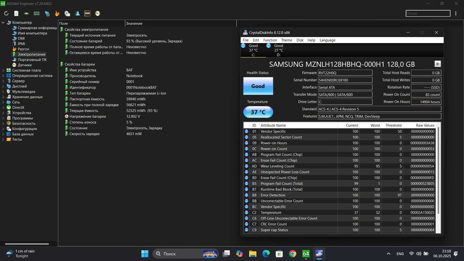Open the SensorPanel gauge toolbar icon

[97, 13]
